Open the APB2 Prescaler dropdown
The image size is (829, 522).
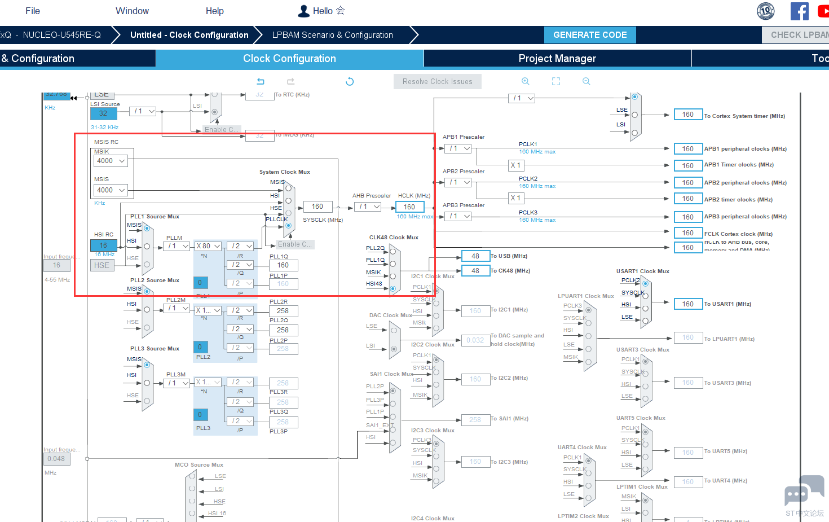(x=458, y=182)
